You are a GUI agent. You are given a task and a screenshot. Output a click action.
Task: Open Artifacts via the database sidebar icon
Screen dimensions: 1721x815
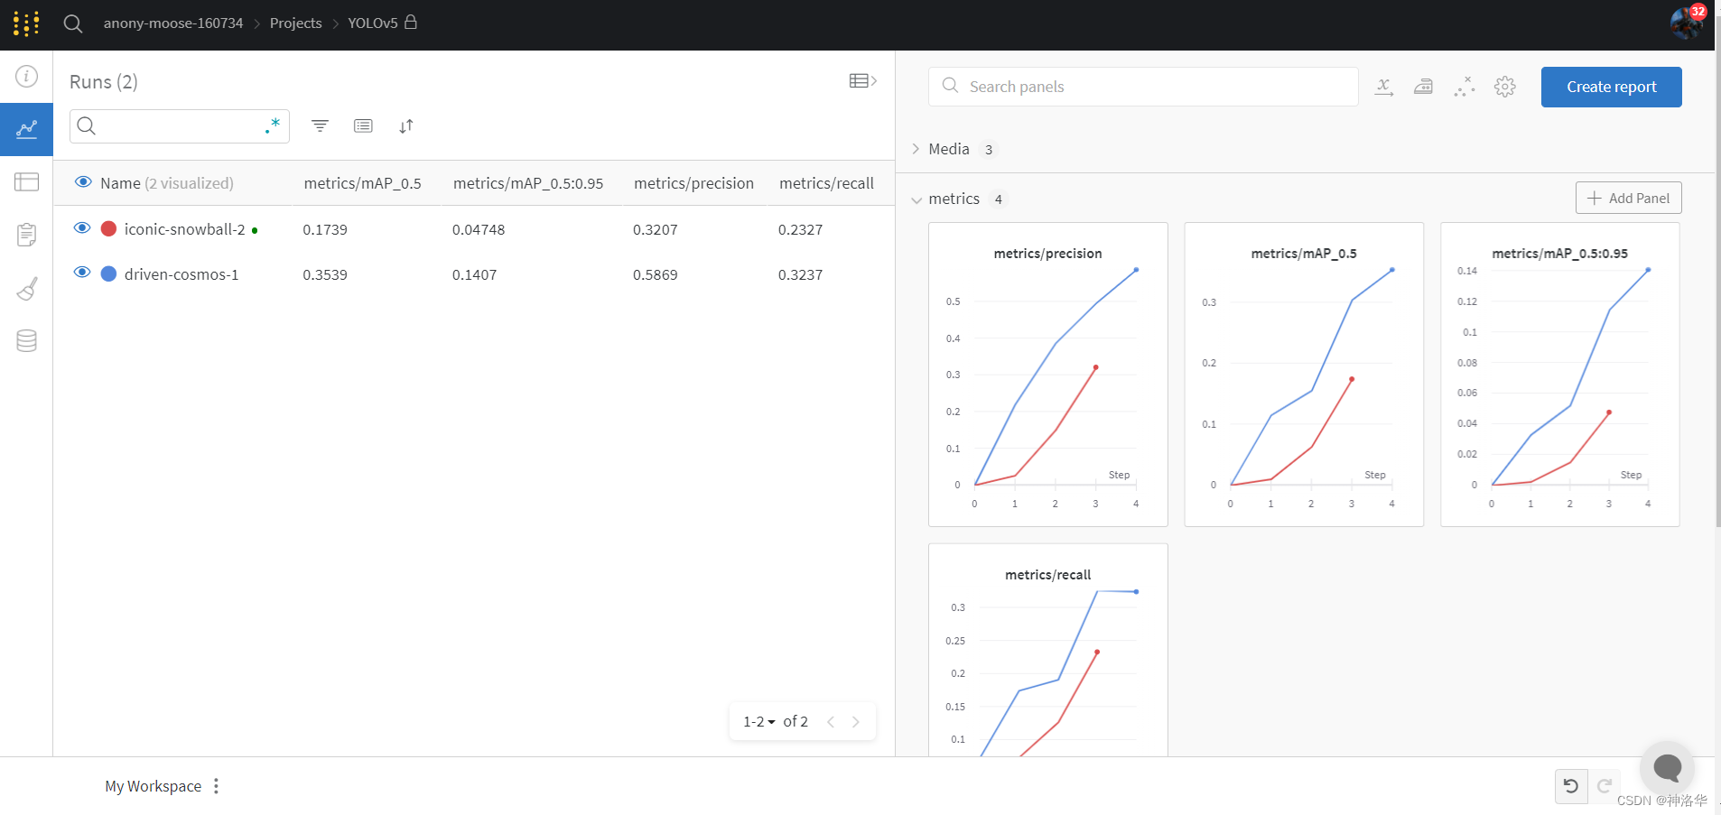pos(26,340)
